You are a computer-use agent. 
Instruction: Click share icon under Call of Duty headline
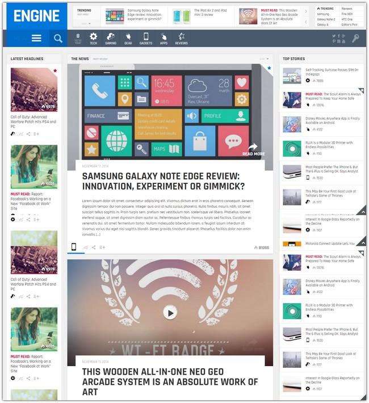[28, 134]
